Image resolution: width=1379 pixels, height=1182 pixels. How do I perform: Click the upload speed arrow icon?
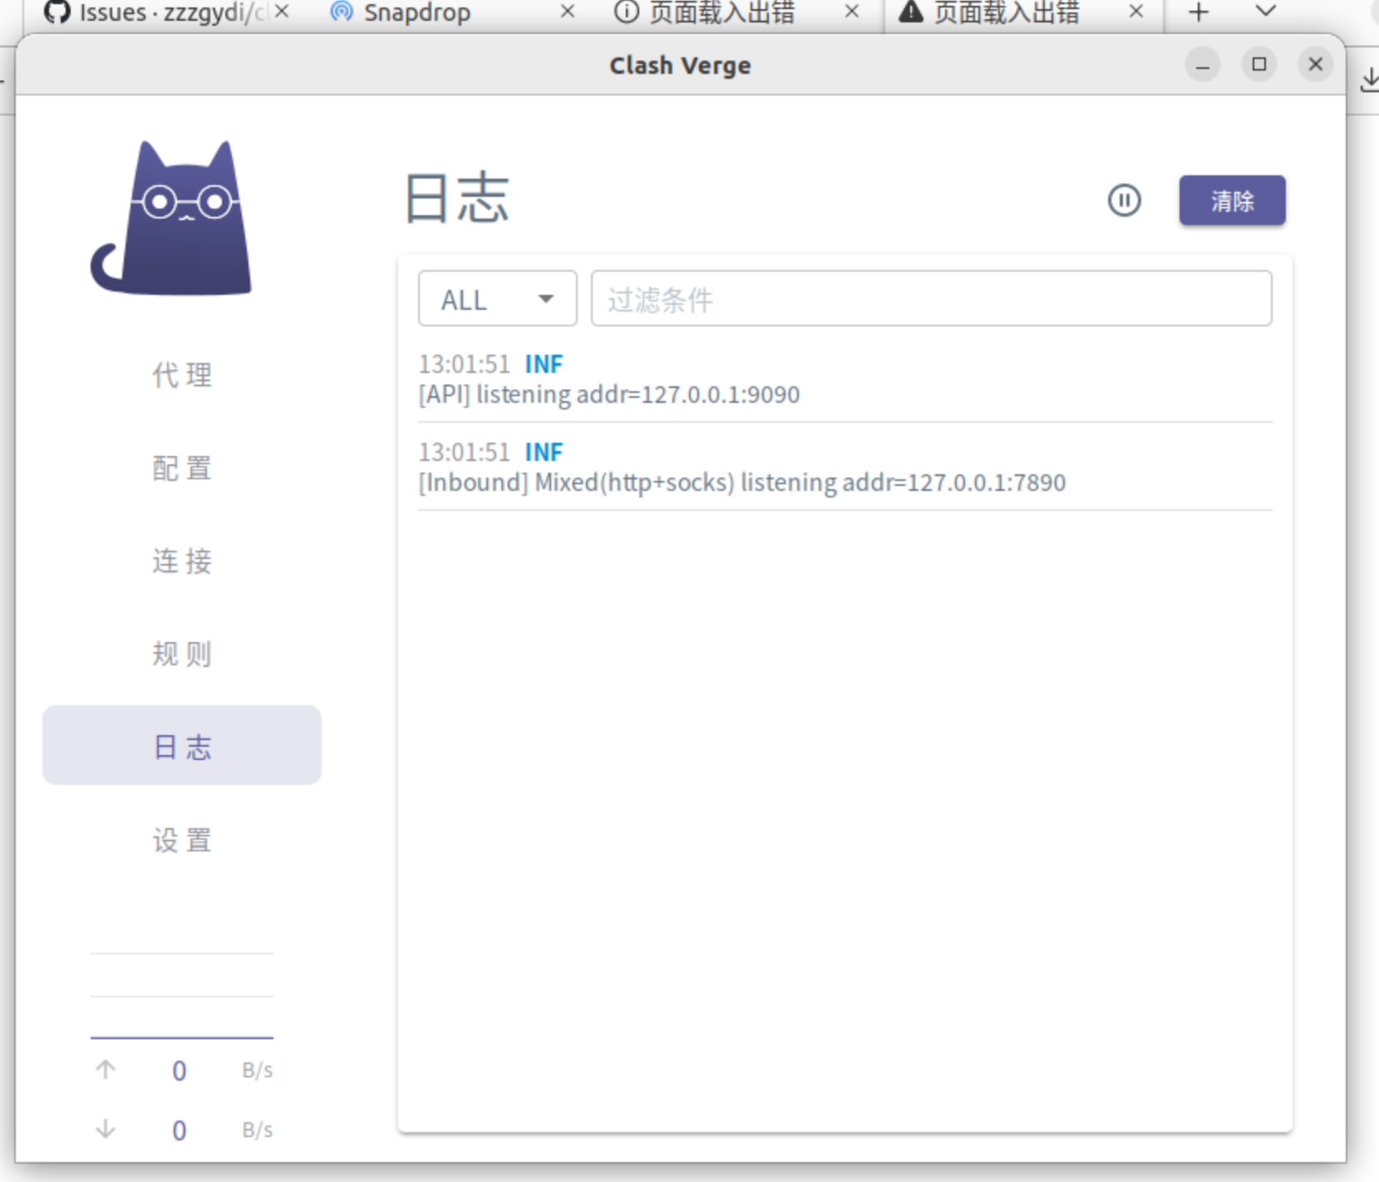click(x=106, y=1069)
